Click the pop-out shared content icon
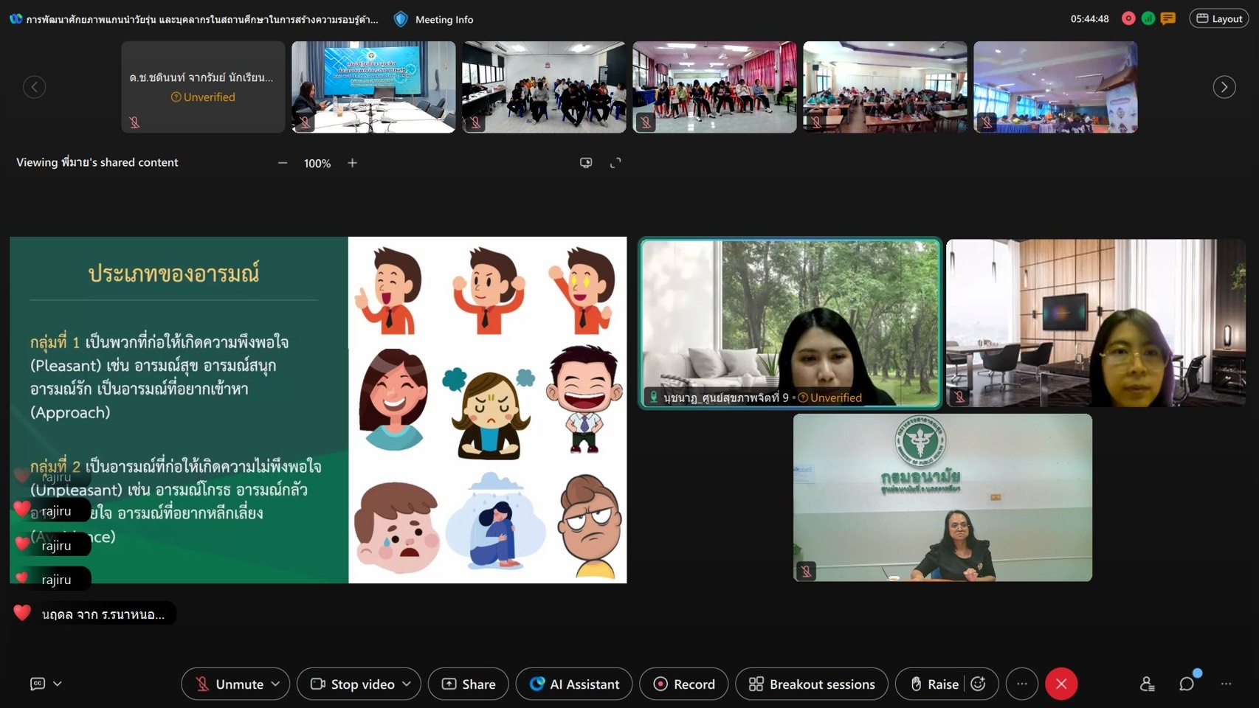 pyautogui.click(x=586, y=163)
